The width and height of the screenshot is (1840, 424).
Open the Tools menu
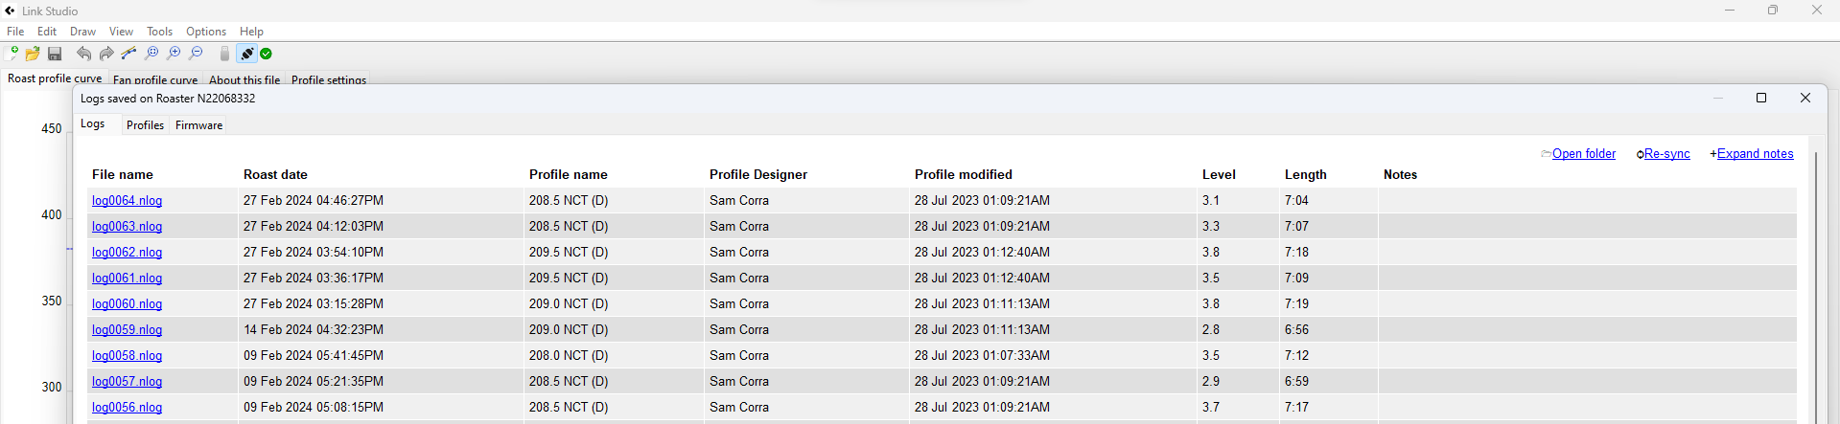[159, 32]
